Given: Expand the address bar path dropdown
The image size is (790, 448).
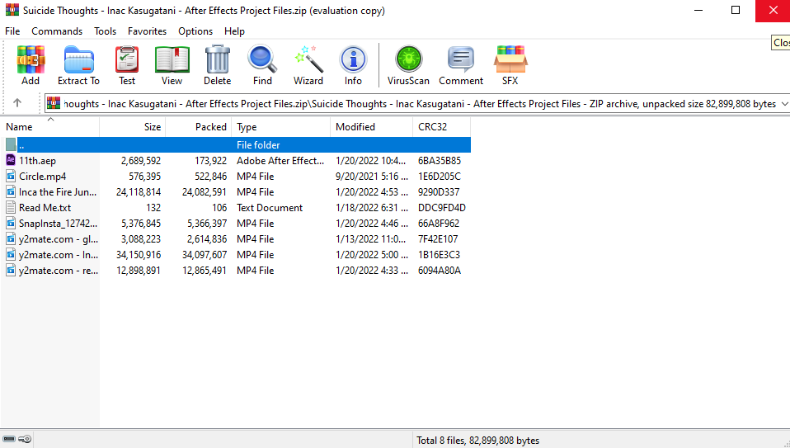Looking at the screenshot, I should [784, 103].
